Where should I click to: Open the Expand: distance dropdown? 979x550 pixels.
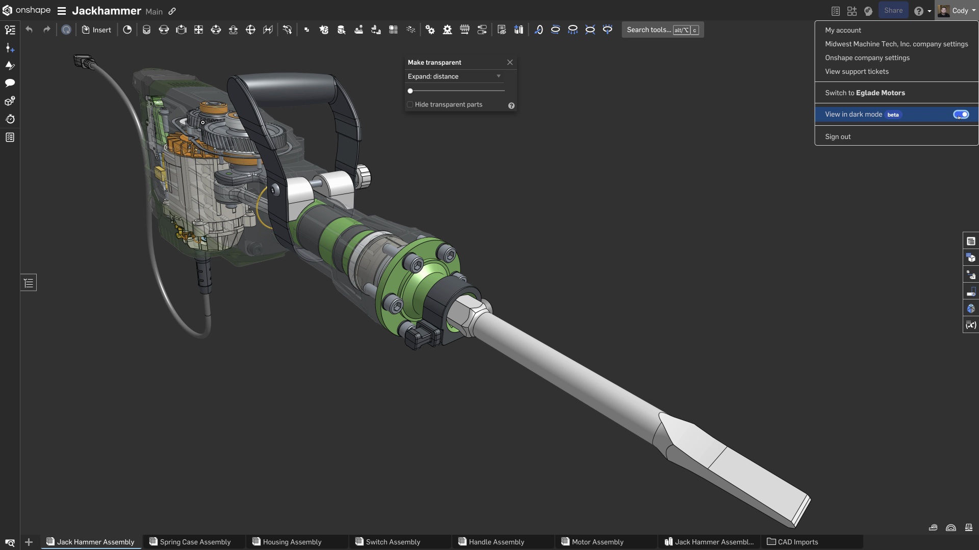pos(454,76)
